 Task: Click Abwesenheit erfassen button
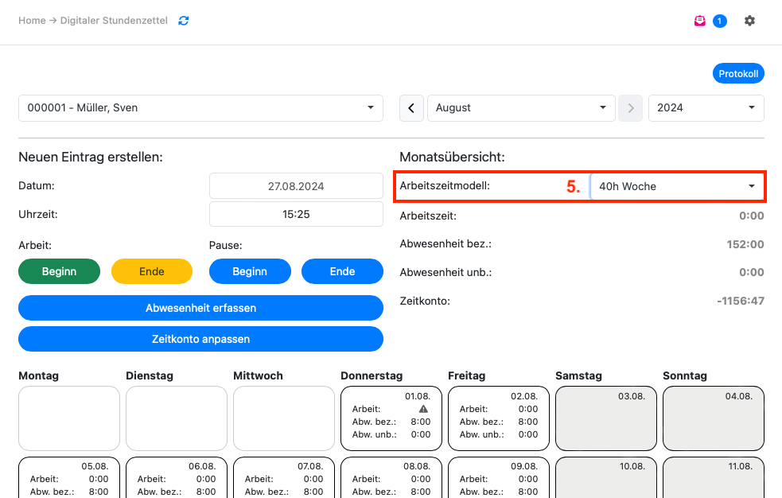tap(200, 308)
